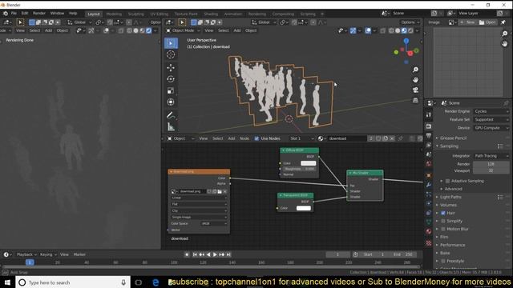Switch to the Compositing workspace tab
This screenshot has height=288, width=513.
click(283, 14)
